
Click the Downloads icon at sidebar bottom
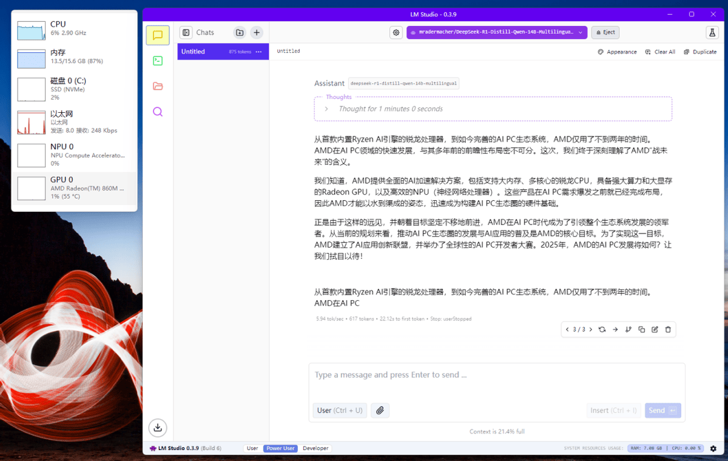tap(158, 427)
